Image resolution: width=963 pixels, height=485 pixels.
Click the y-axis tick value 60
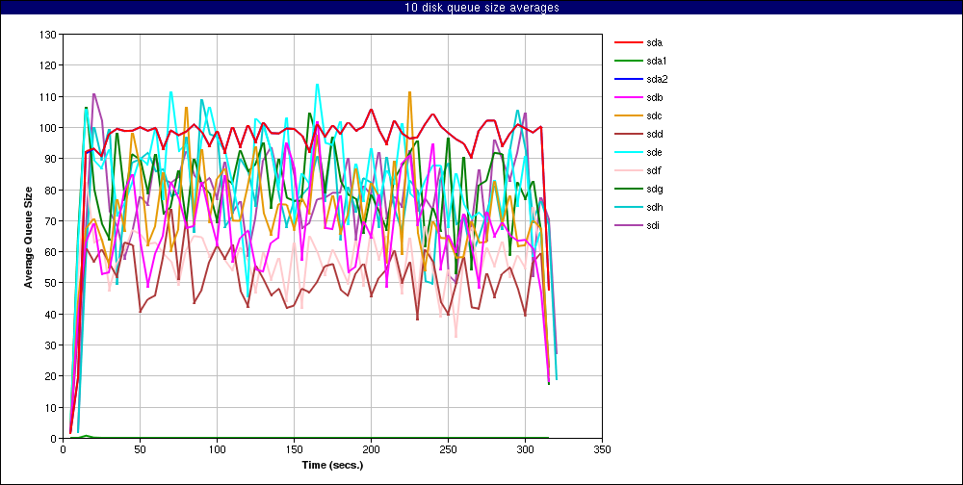52,252
